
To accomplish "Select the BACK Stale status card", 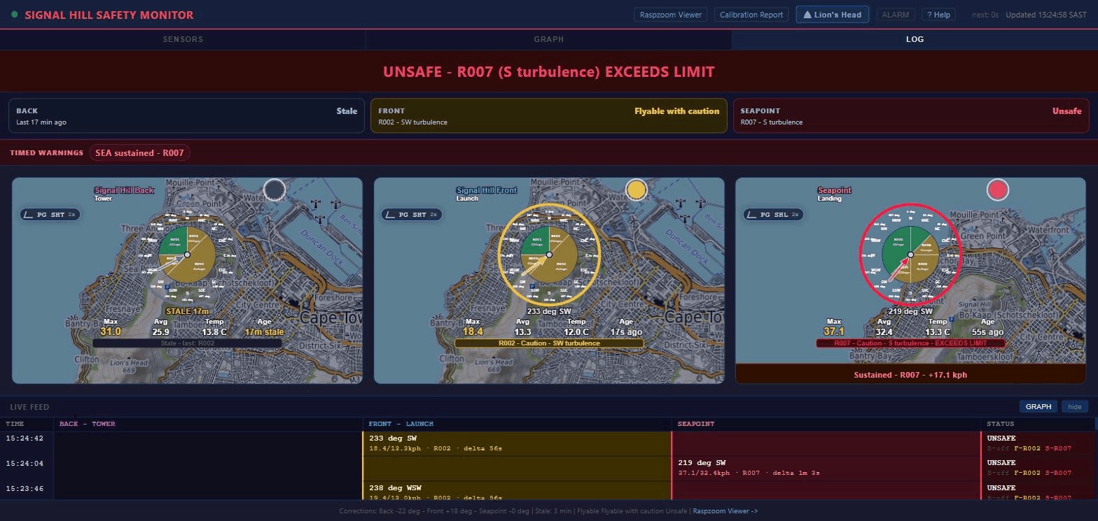I will [187, 115].
